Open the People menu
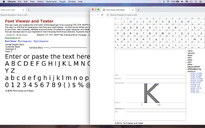 pos(62,2)
